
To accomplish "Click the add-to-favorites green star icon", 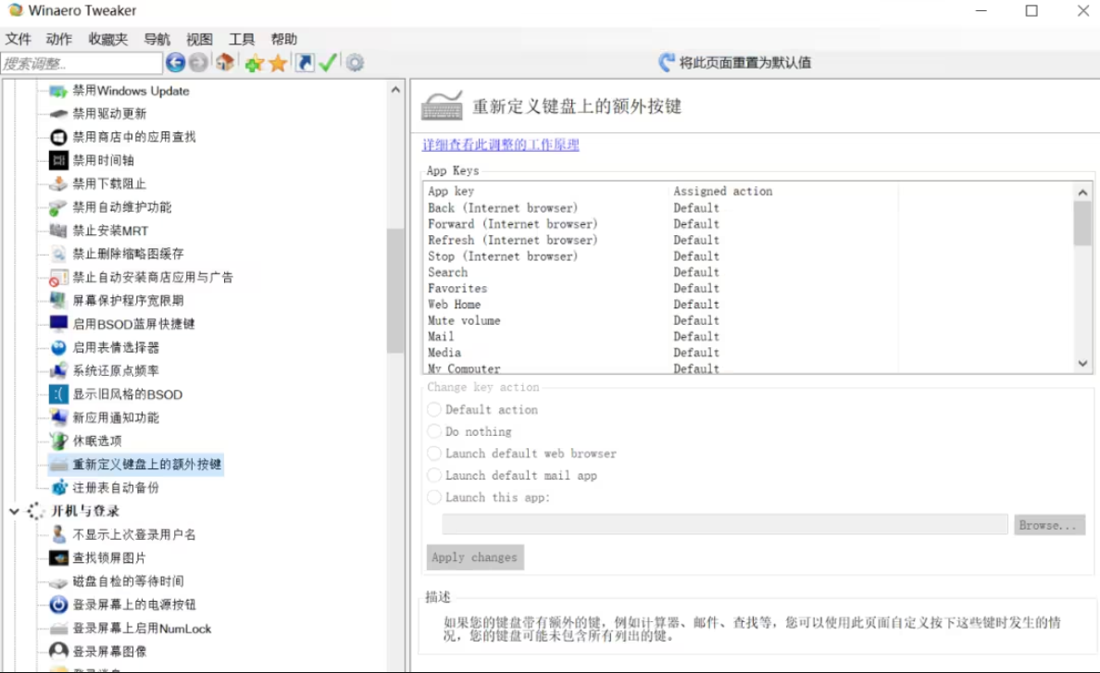I will click(254, 64).
